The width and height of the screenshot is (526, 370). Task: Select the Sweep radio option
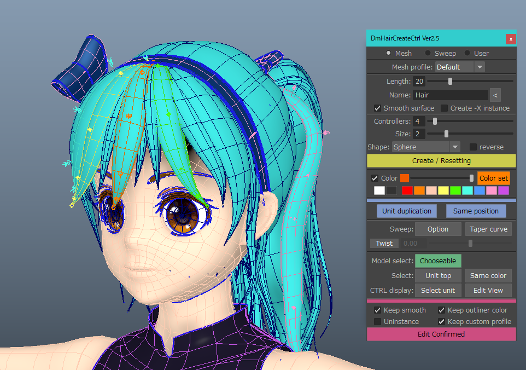click(x=428, y=53)
